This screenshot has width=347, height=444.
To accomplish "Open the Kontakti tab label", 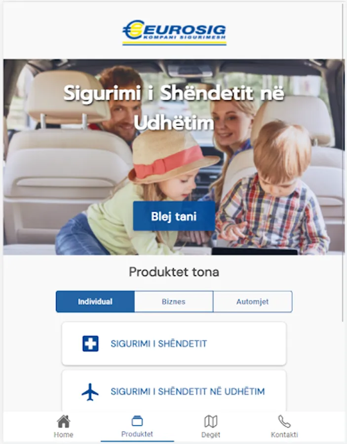I will click(x=284, y=435).
